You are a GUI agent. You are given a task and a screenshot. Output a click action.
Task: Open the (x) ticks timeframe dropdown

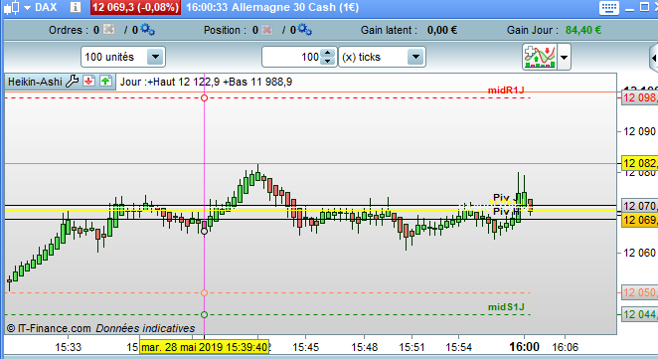tap(415, 57)
